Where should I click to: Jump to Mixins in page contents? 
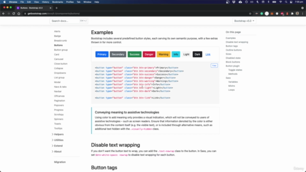[231, 86]
